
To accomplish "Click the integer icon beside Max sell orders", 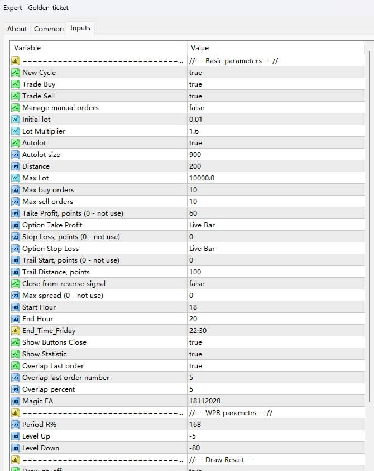I will tap(15, 201).
